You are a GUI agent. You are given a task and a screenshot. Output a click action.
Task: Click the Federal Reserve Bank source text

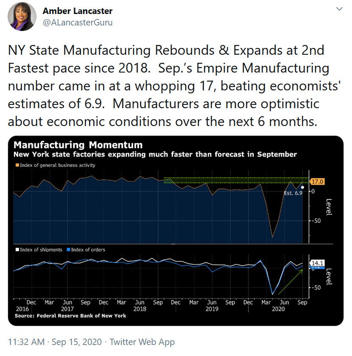[70, 316]
